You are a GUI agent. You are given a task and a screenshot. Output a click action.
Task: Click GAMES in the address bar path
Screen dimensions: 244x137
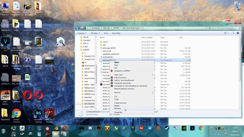(116, 28)
